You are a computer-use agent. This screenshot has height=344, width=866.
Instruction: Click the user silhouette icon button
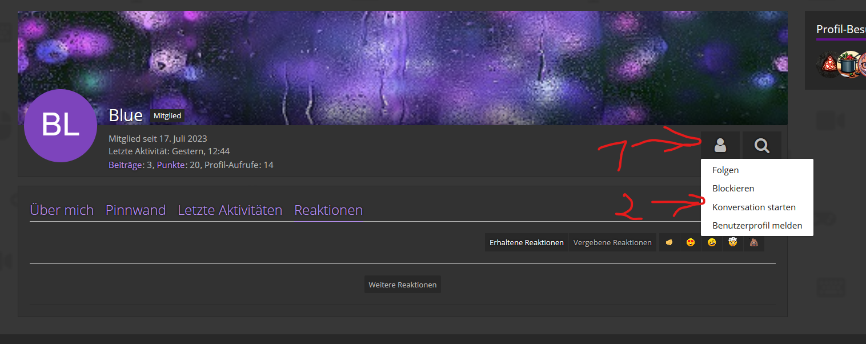coord(720,146)
